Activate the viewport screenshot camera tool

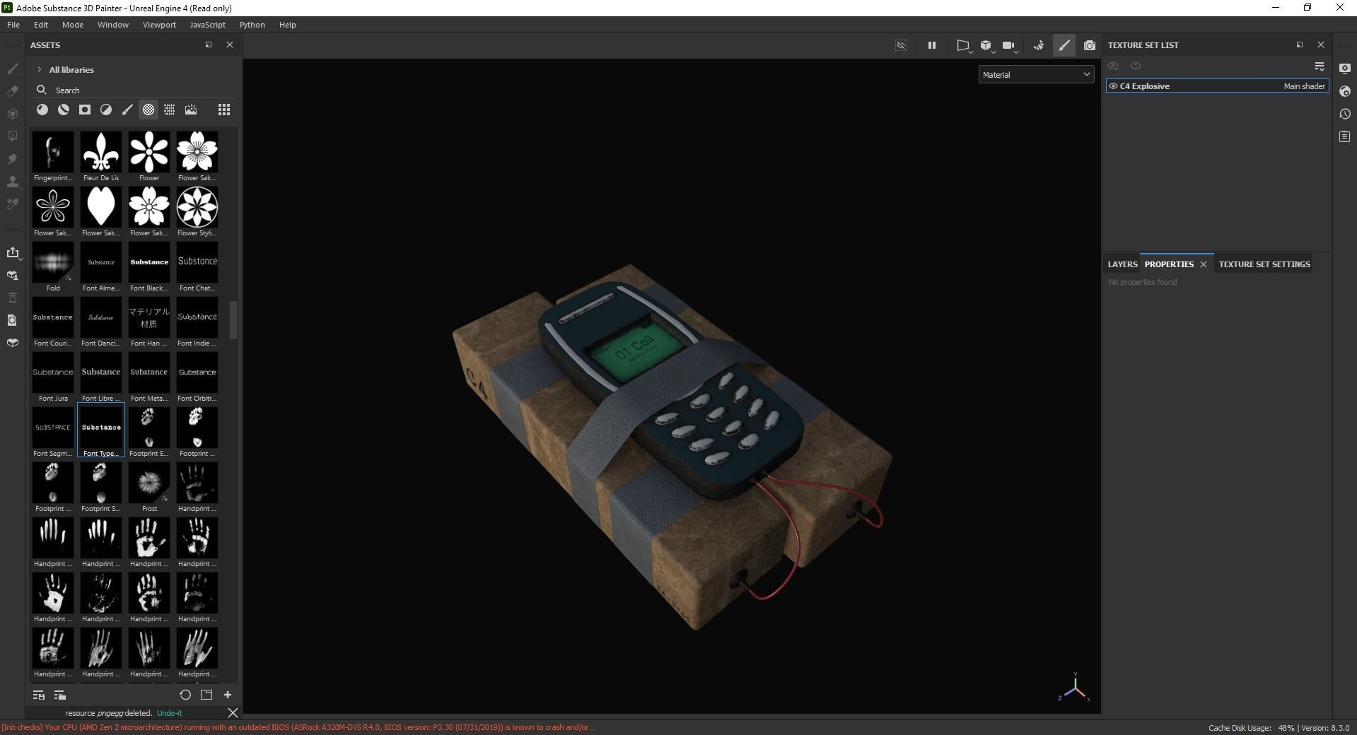1090,45
